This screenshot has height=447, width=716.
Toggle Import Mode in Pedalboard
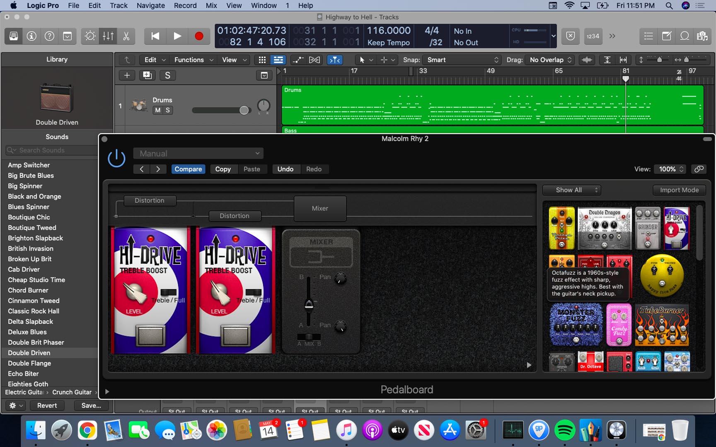pyautogui.click(x=679, y=190)
